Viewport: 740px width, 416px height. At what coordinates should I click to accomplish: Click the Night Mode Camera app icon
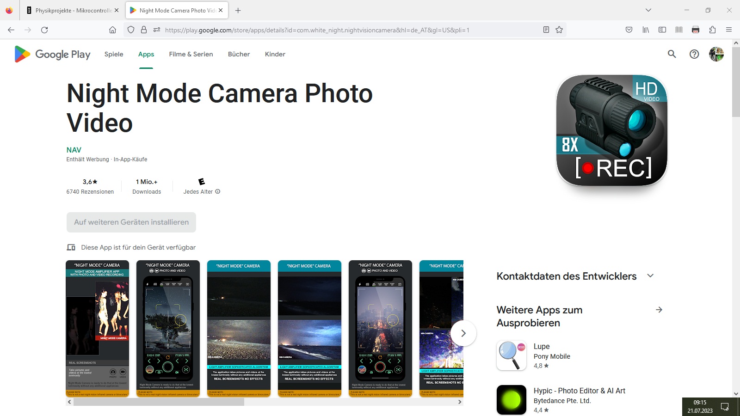(611, 130)
